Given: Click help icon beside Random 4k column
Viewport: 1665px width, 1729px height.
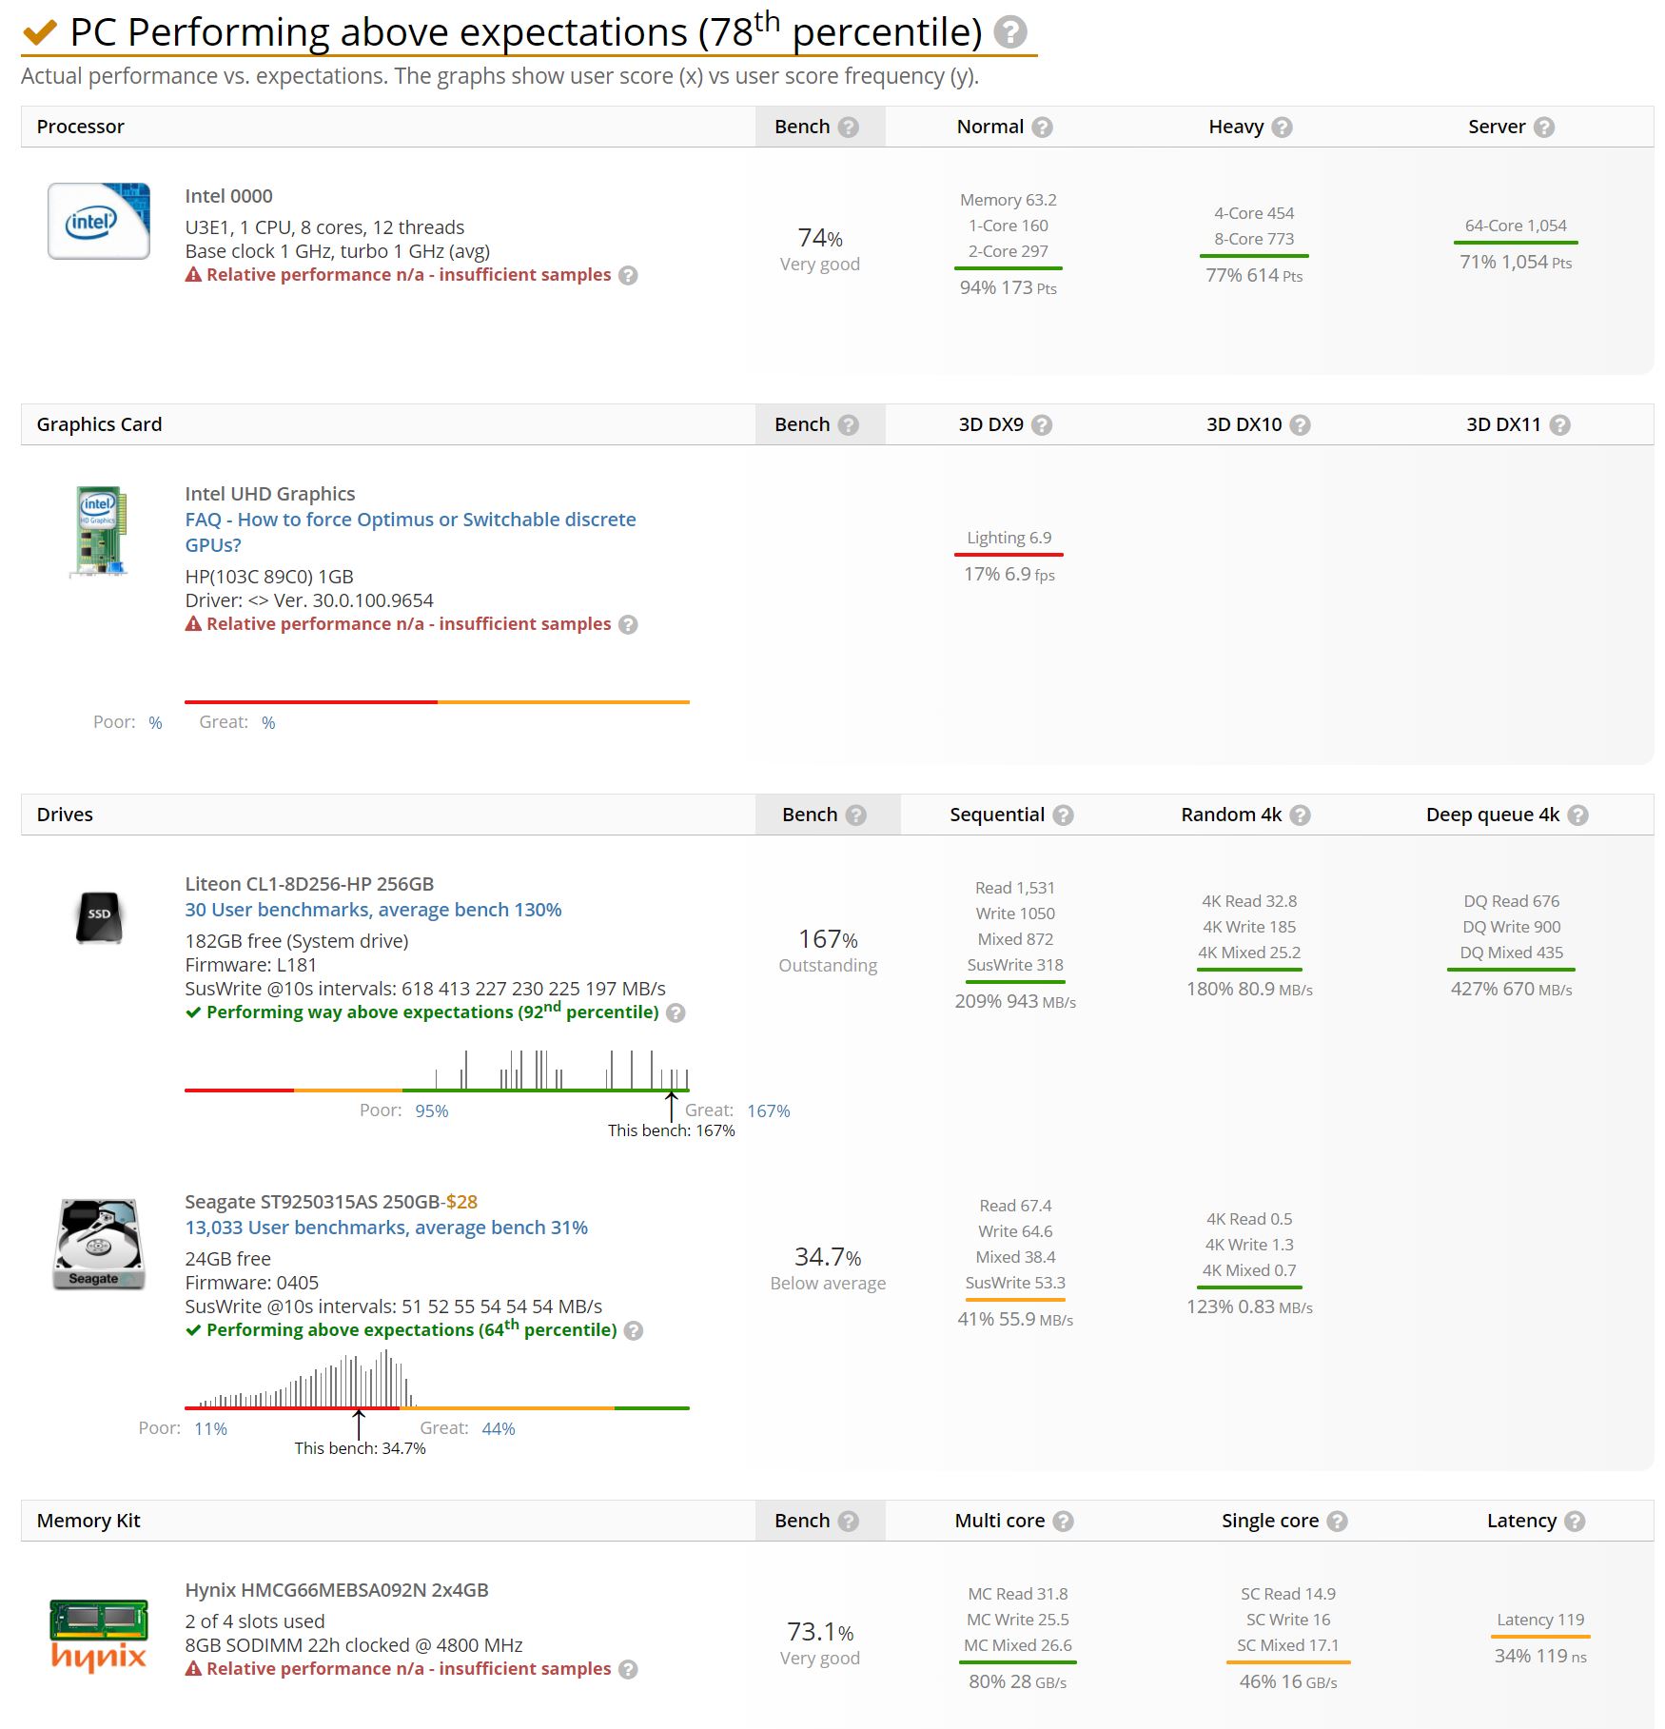Looking at the screenshot, I should [1301, 815].
